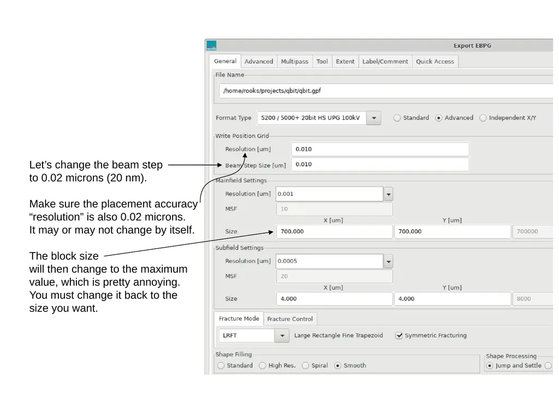559x419 pixels.
Task: Toggle the Symmetric Fracturing checkbox
Action: click(x=399, y=336)
